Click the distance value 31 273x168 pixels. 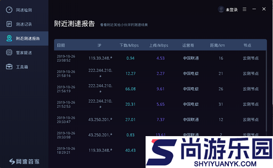tap(221, 104)
